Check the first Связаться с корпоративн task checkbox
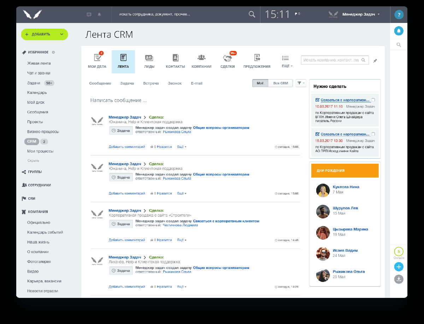 click(x=373, y=100)
